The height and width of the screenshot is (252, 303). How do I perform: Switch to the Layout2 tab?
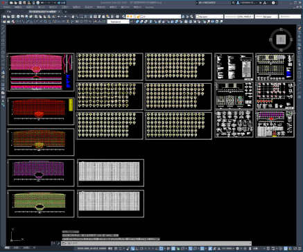(x=26, y=248)
